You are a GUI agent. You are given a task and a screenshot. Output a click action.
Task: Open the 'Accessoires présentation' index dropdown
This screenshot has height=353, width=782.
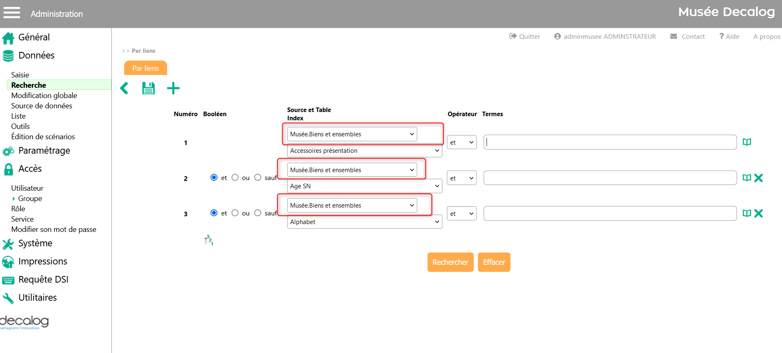pos(364,151)
